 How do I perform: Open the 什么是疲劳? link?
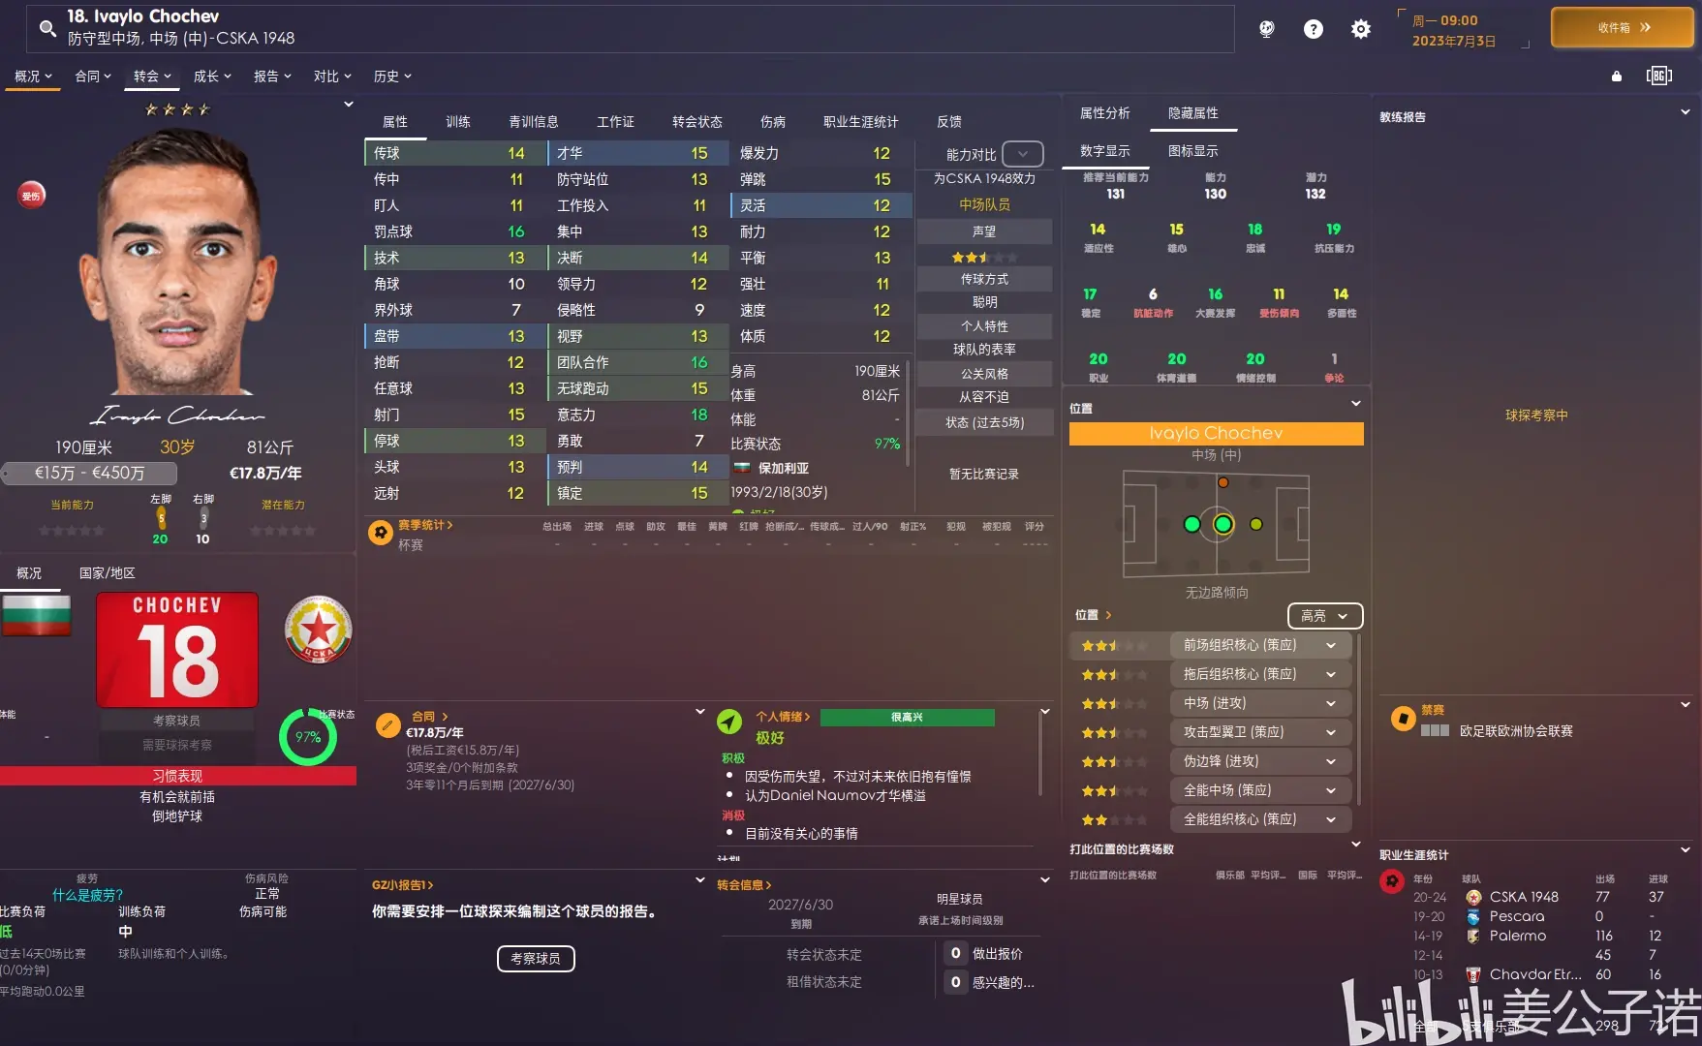coord(88,895)
